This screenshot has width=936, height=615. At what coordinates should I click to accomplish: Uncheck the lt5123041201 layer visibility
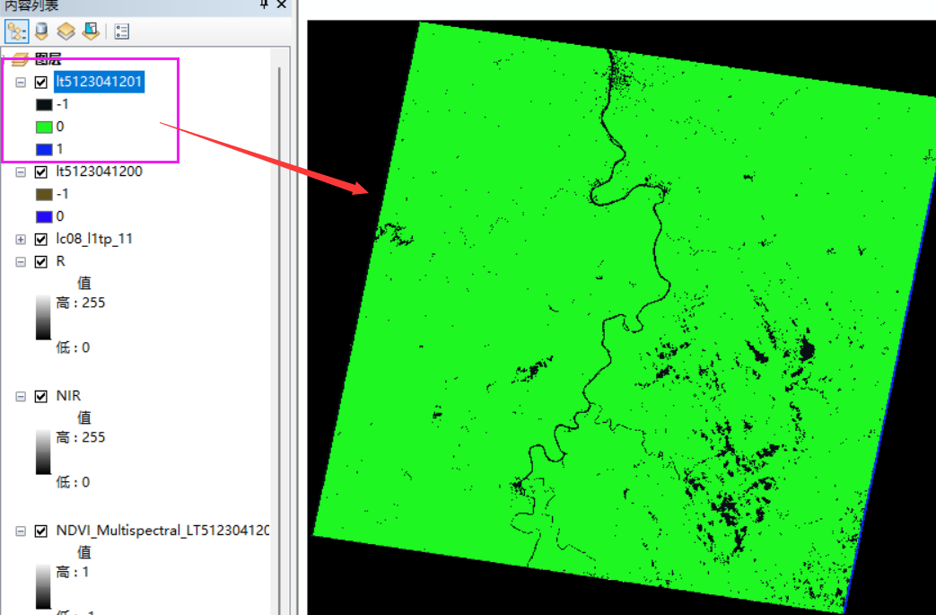[x=39, y=81]
